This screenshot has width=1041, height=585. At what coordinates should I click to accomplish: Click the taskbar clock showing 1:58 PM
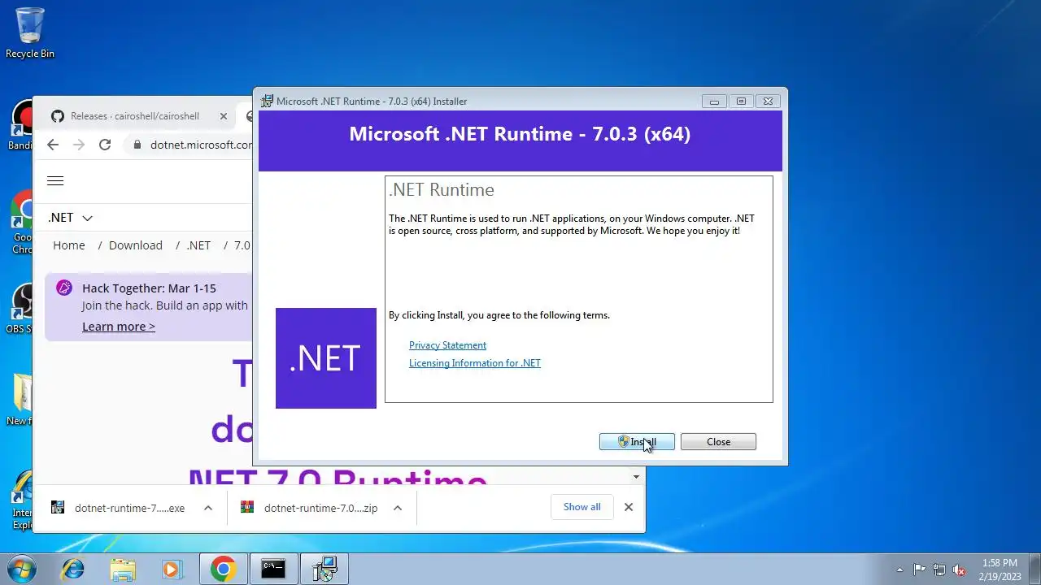(x=1000, y=569)
